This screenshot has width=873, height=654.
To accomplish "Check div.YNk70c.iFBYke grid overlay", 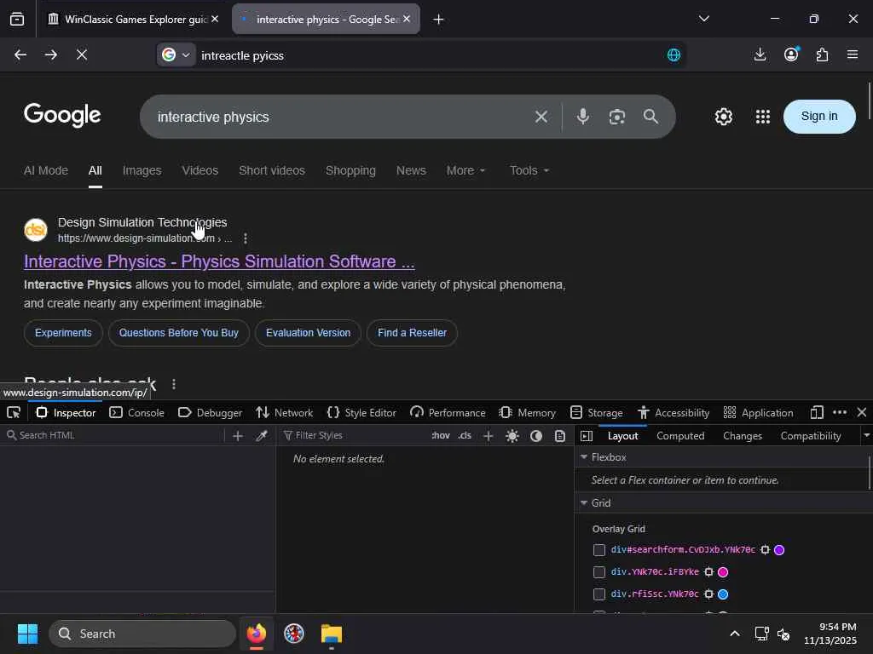I will tap(599, 572).
